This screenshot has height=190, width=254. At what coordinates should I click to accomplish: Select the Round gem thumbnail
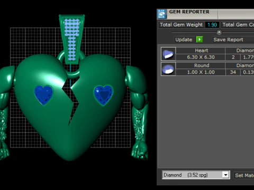pyautogui.click(x=168, y=69)
